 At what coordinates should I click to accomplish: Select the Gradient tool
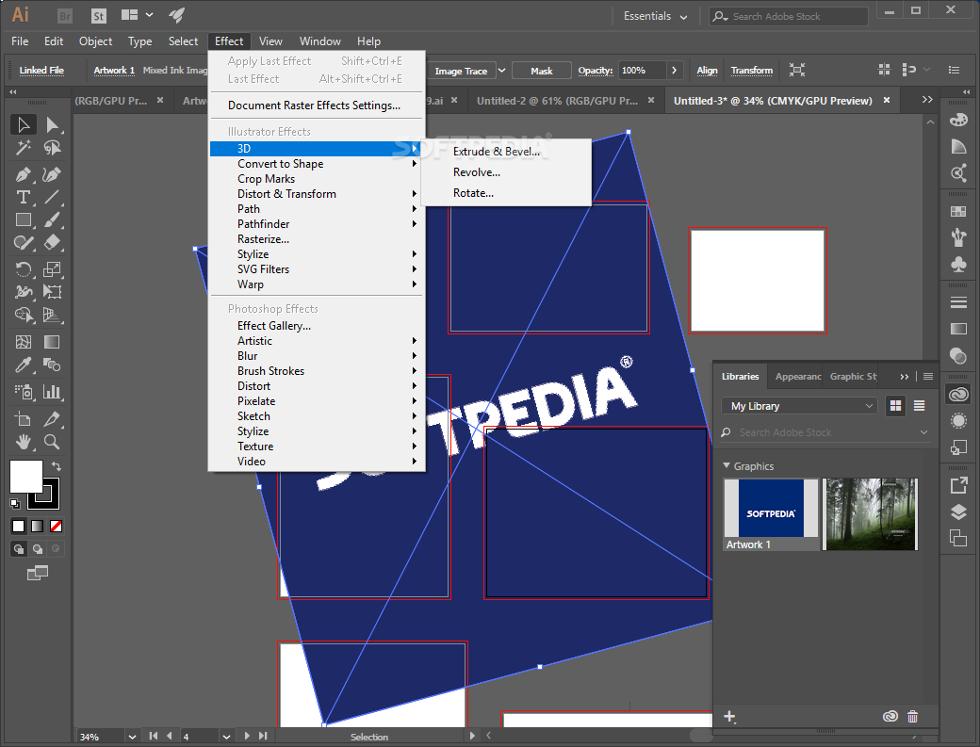(x=53, y=342)
